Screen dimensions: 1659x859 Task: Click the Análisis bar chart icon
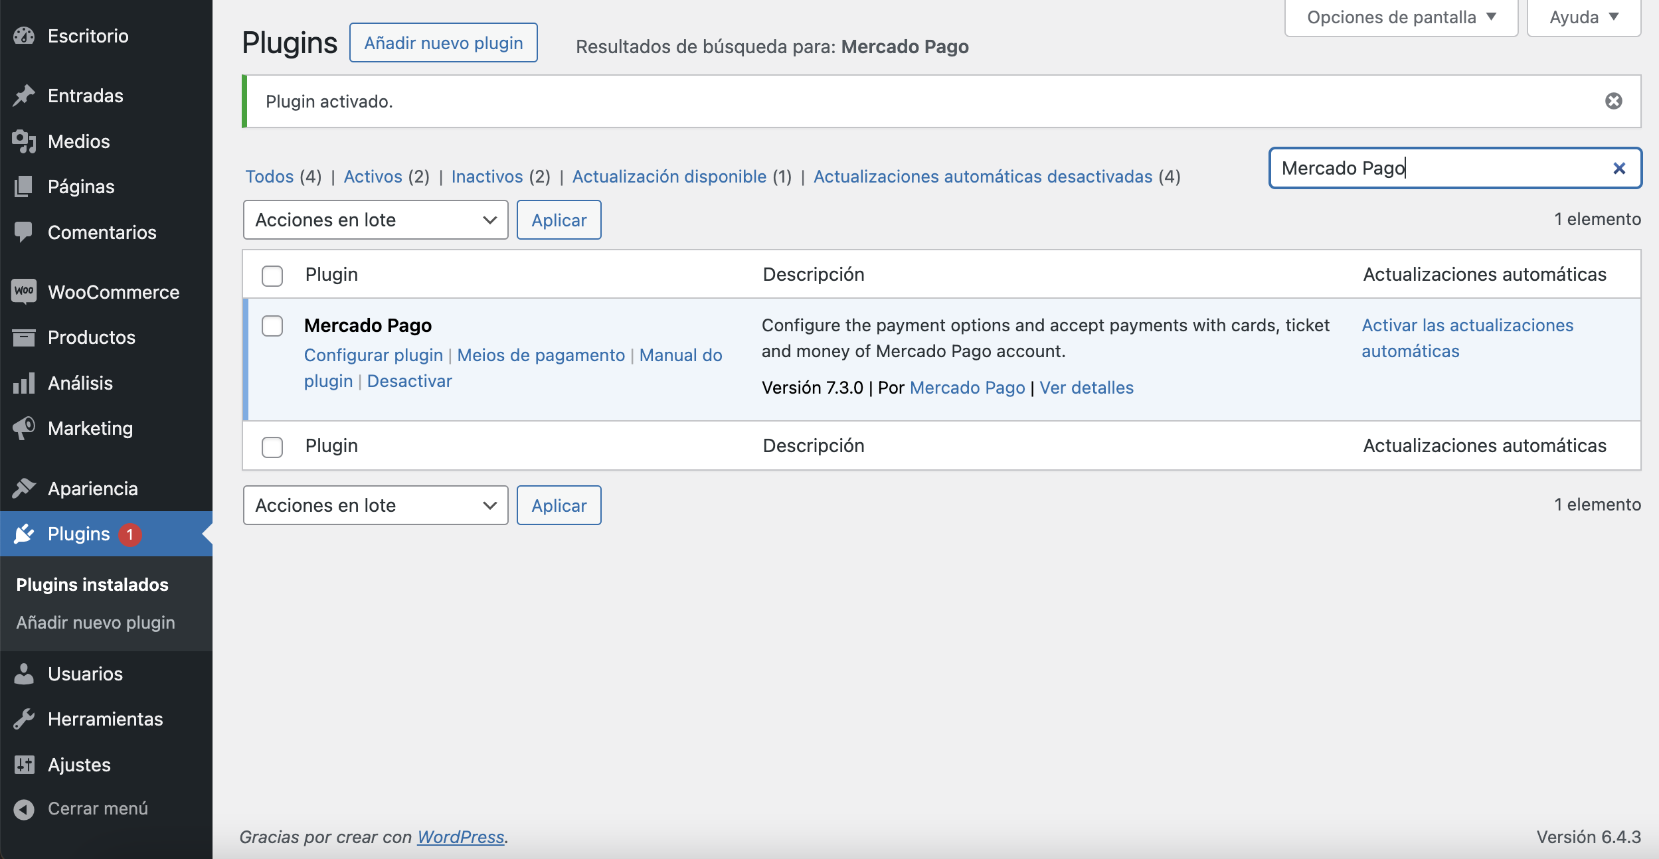pyautogui.click(x=24, y=383)
